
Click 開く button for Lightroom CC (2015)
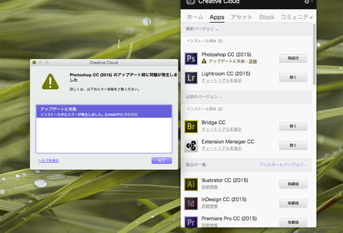[x=293, y=78]
